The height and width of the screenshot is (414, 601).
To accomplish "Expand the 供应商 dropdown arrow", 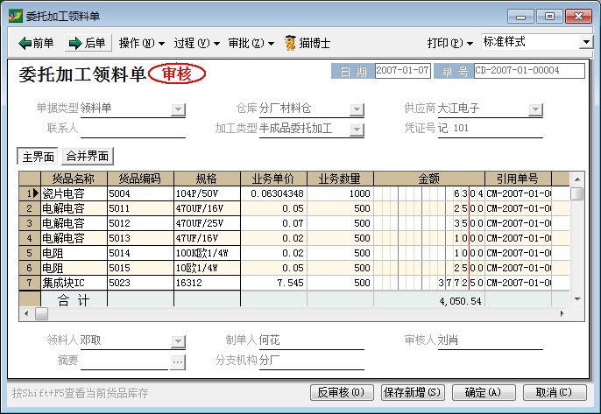I will [x=535, y=109].
